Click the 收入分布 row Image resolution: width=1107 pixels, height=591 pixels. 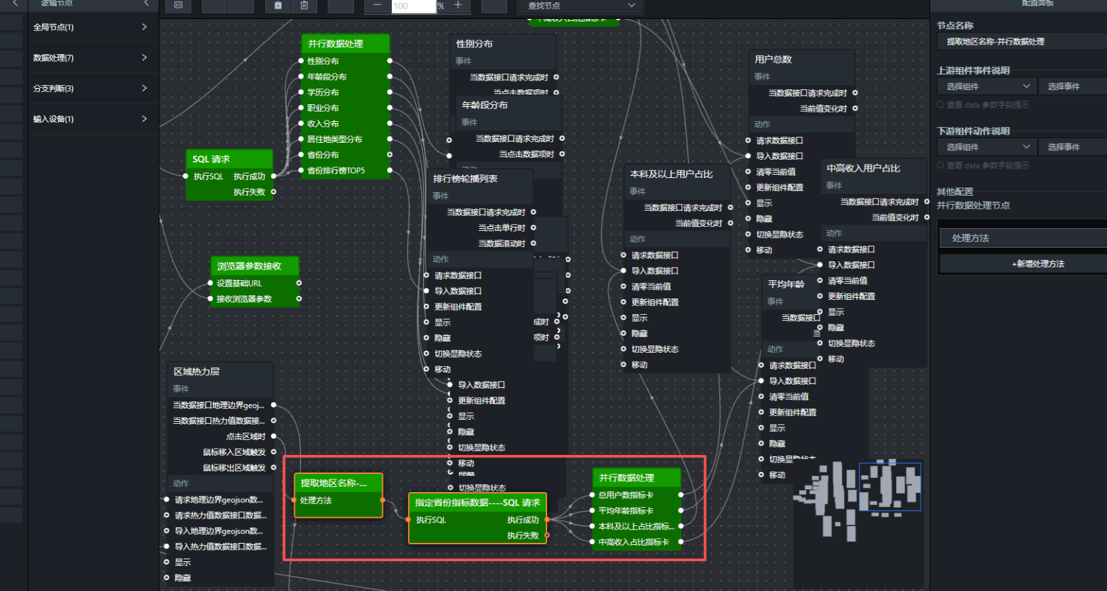click(345, 123)
